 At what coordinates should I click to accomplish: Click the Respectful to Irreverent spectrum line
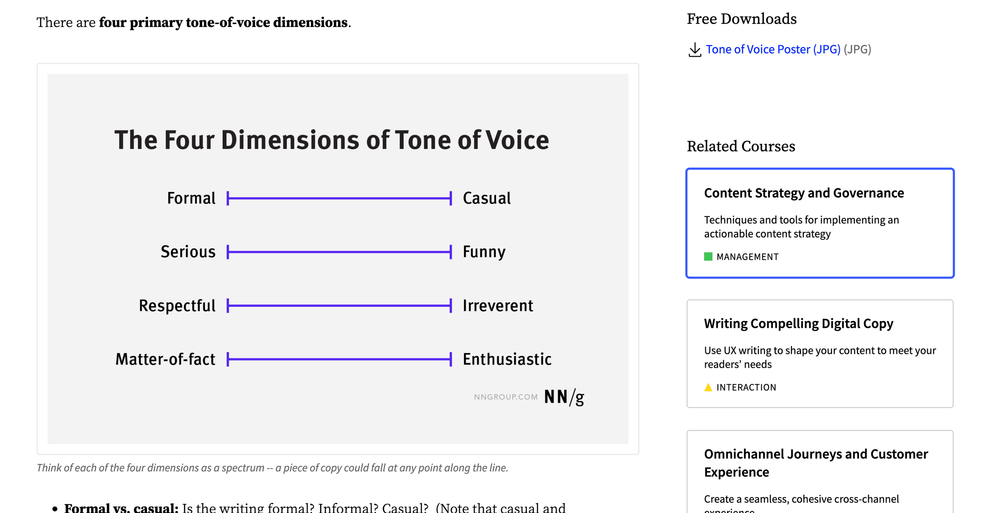[339, 306]
